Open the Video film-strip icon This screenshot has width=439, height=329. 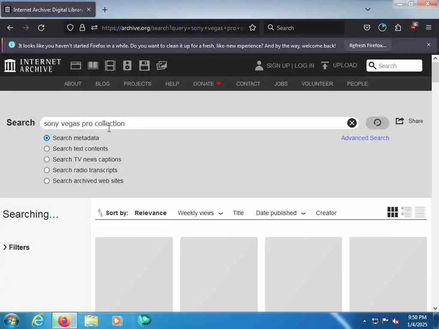110,66
